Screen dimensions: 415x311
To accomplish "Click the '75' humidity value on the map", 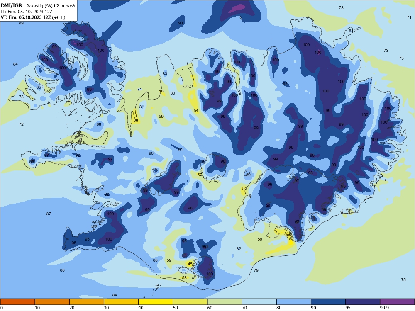I will point(403,279).
